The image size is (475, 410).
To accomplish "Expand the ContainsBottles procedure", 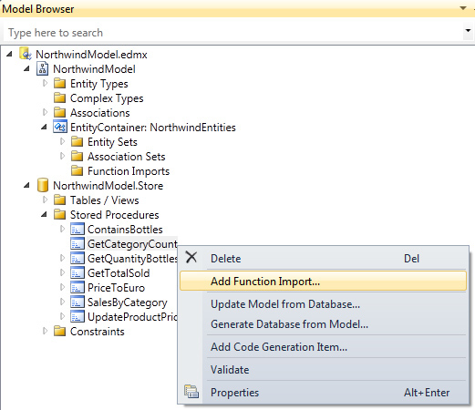I will 62,229.
